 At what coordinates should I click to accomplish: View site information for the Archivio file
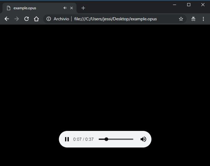pyautogui.click(x=49, y=19)
